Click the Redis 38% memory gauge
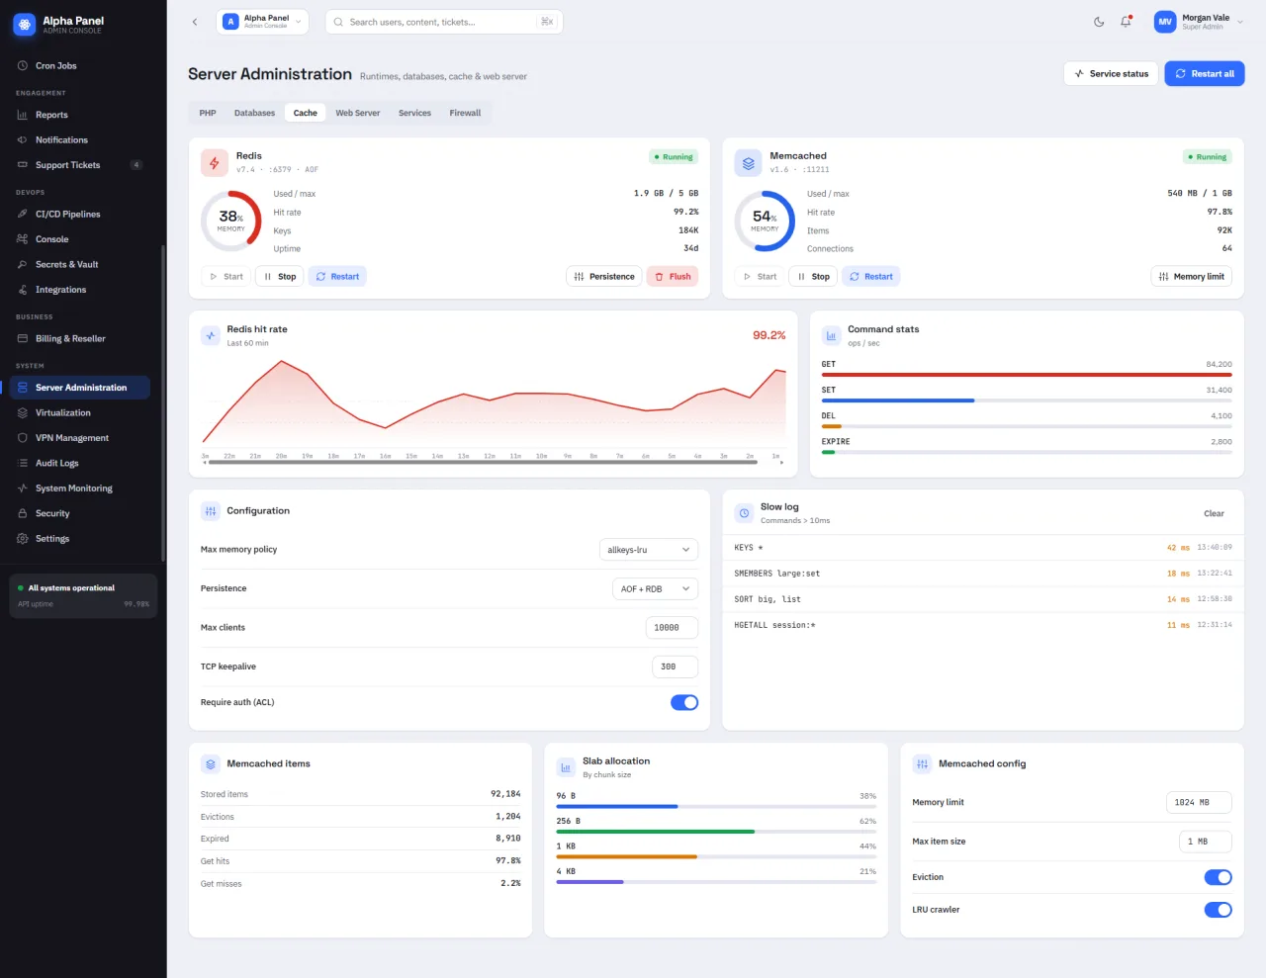The height and width of the screenshot is (978, 1266). coord(231,221)
